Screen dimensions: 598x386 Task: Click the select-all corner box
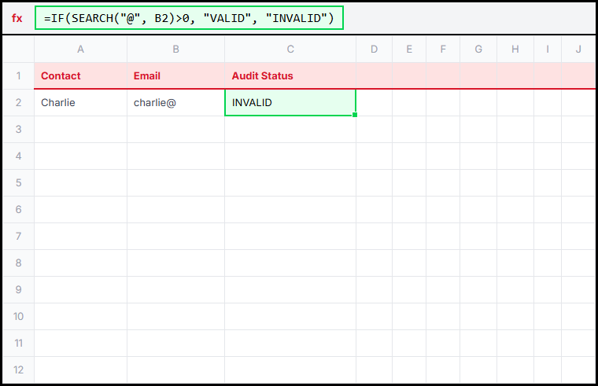(18, 50)
